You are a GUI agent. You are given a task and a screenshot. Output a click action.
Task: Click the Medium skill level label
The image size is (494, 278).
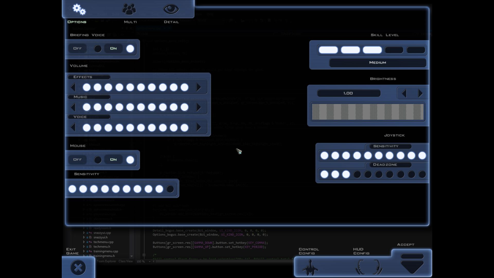click(x=377, y=63)
